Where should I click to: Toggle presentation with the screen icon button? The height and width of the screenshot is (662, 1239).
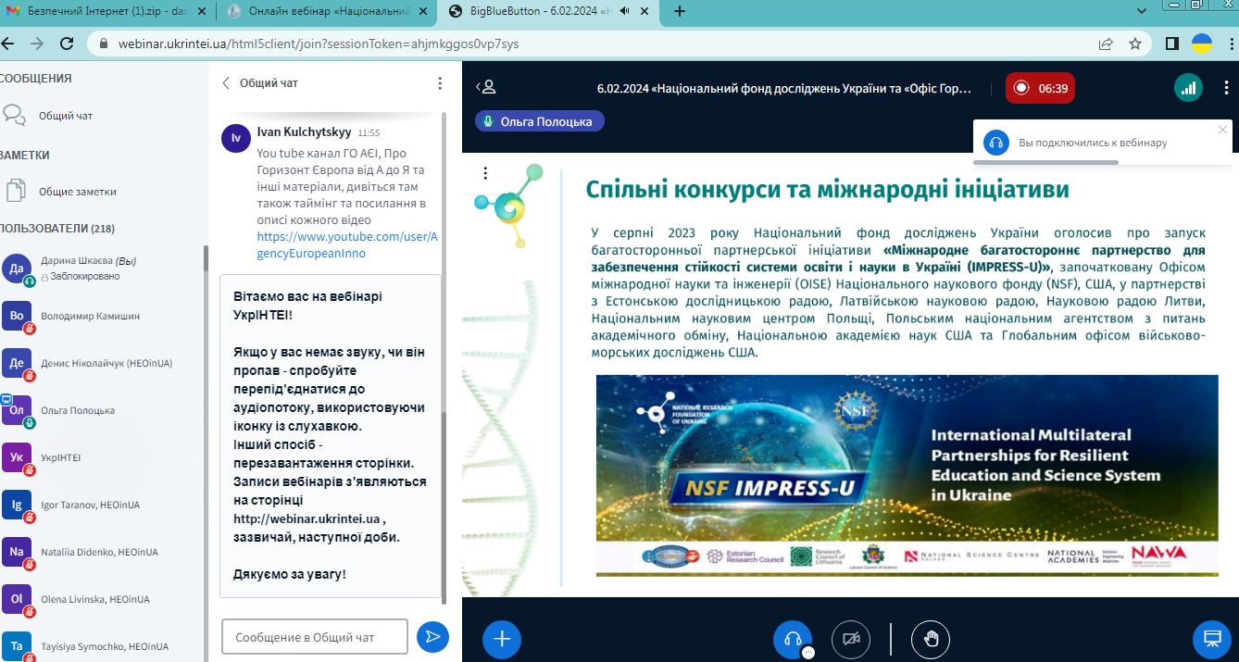tap(1210, 639)
